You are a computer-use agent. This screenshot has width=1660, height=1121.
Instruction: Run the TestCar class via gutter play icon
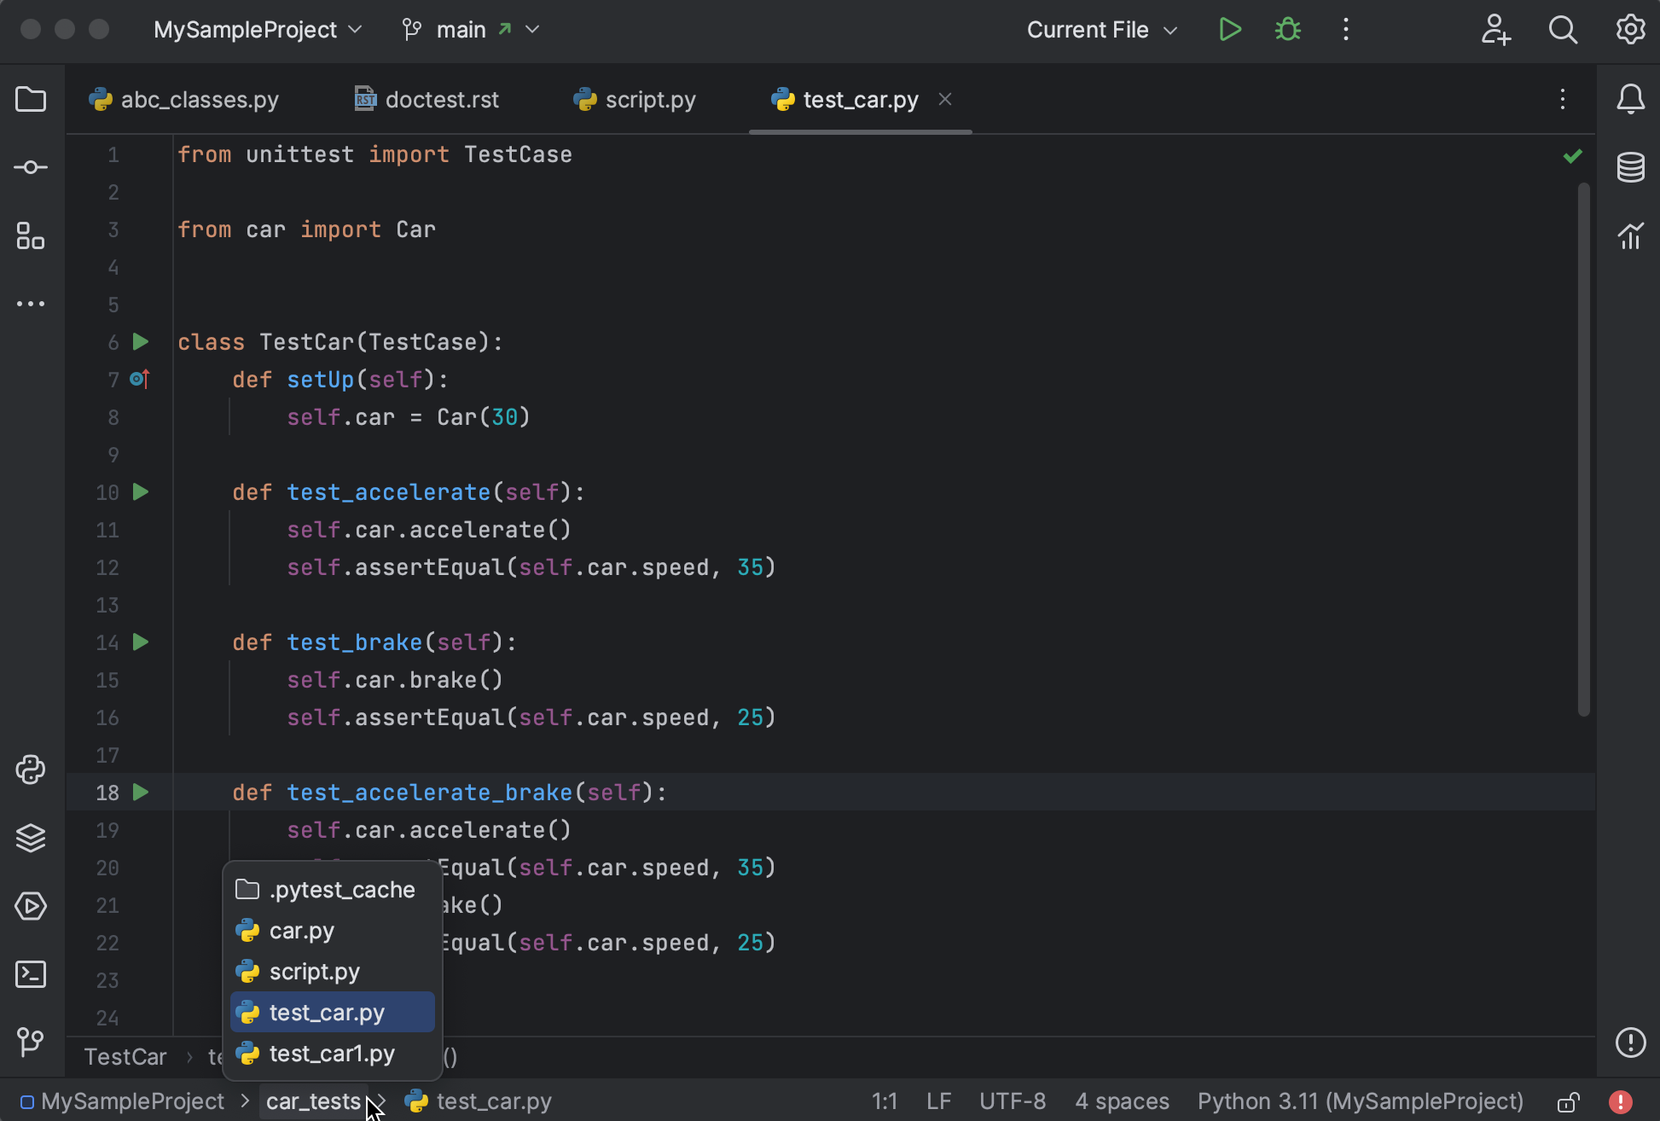point(140,341)
